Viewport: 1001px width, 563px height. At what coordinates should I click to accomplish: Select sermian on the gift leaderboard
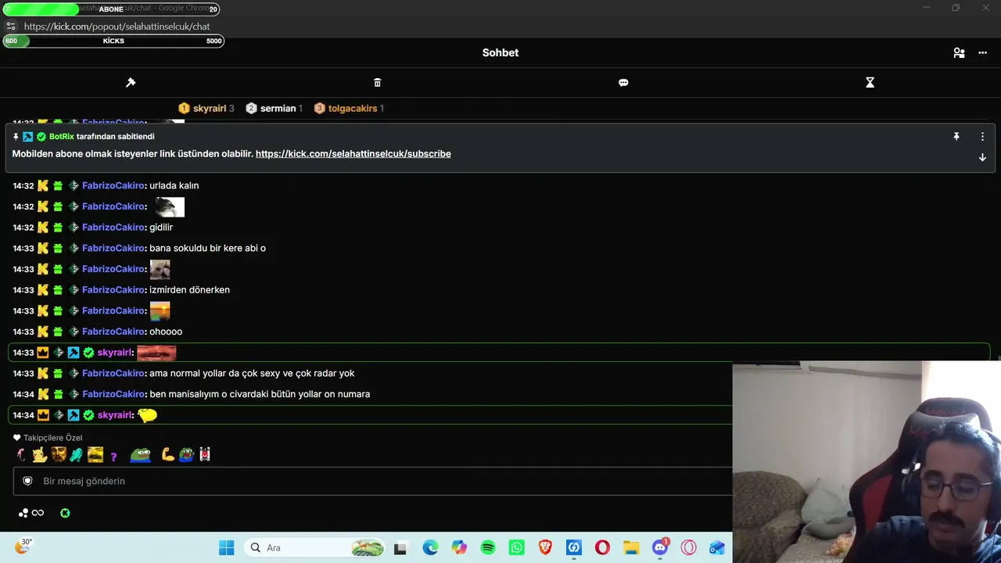point(274,109)
